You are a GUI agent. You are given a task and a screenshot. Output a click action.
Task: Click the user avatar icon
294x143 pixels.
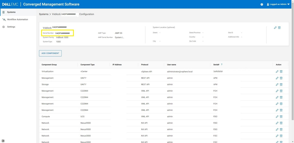click(268, 4)
